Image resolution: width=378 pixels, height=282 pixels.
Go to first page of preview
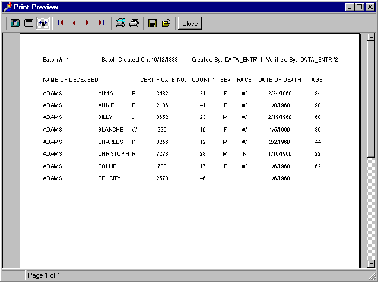(61, 23)
